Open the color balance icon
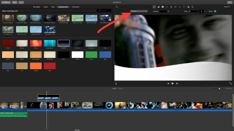Screen dimensions: 234x131 pyautogui.click(x=158, y=7)
